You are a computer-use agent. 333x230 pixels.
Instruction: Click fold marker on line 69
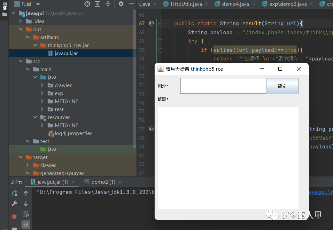point(160,41)
